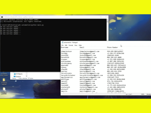Click email iortega@gmail.com in Notepad

87,53
